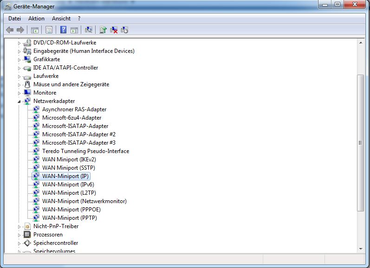Expand the IDE ATA/ATAPI-Controller node
370x268 pixels.
(19, 68)
